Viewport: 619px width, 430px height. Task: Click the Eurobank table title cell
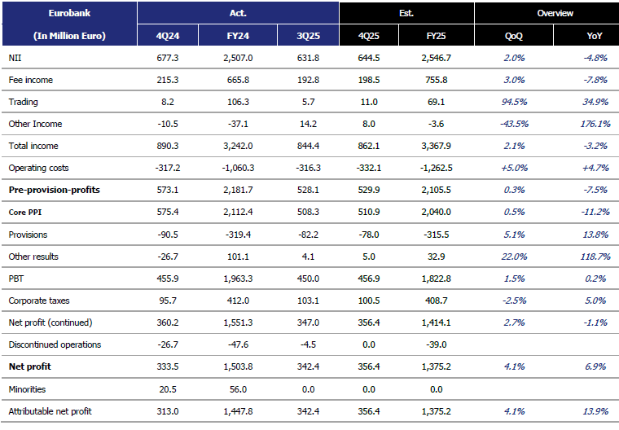[x=68, y=13]
